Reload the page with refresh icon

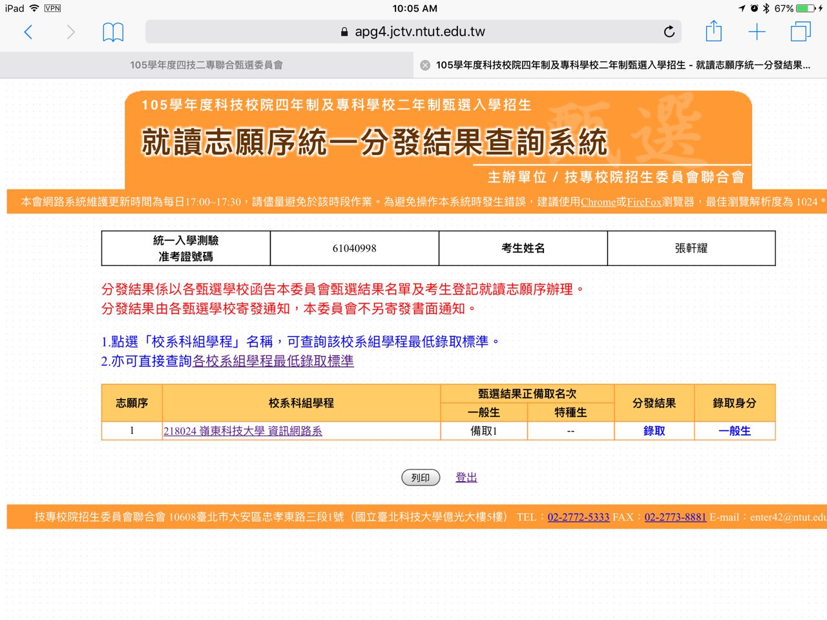pyautogui.click(x=669, y=32)
